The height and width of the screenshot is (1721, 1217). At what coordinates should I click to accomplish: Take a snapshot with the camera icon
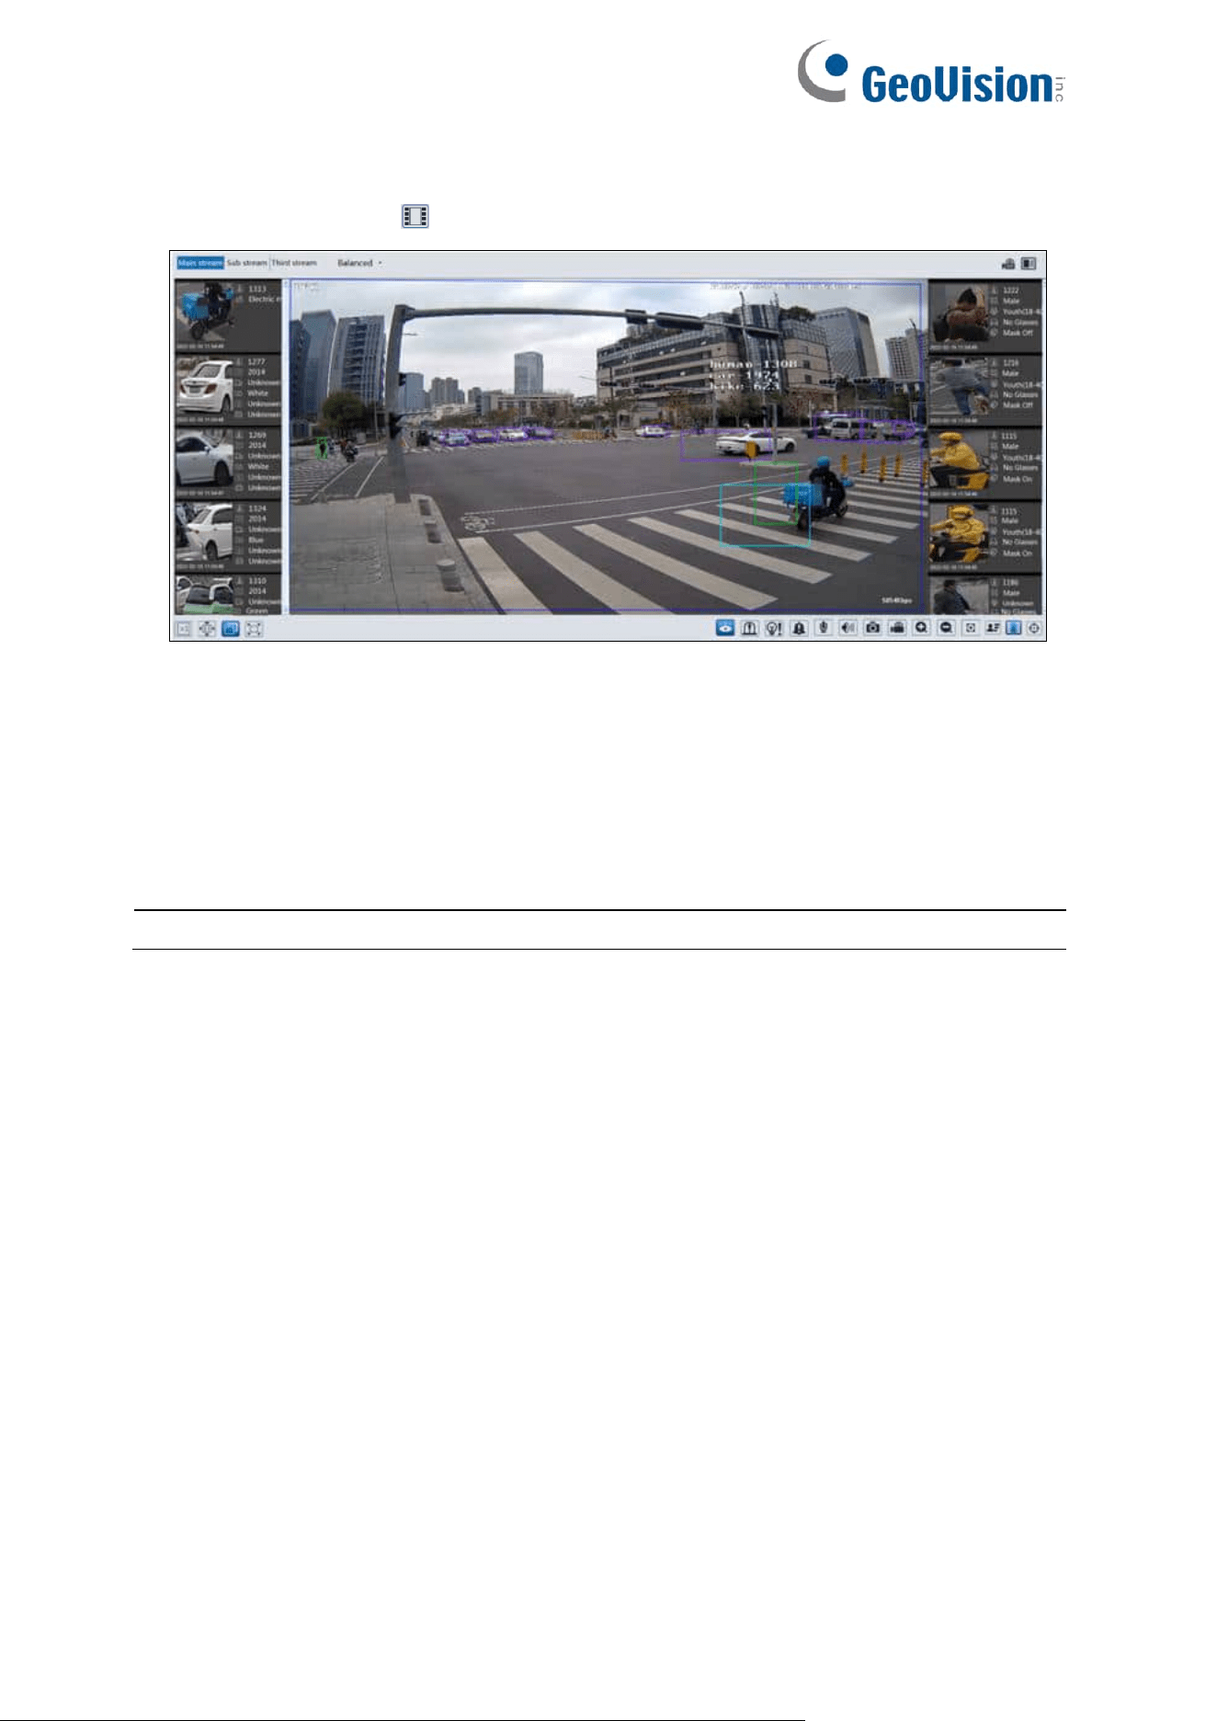point(872,628)
